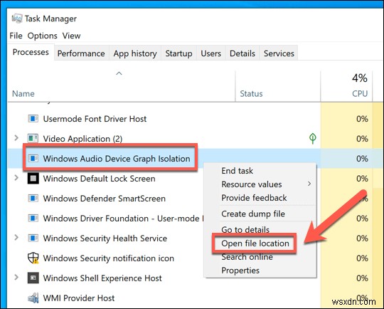The width and height of the screenshot is (384, 309).
Task: Switch to the Services tab
Action: (x=279, y=53)
